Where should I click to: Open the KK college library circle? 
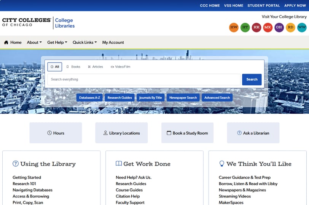256,27
